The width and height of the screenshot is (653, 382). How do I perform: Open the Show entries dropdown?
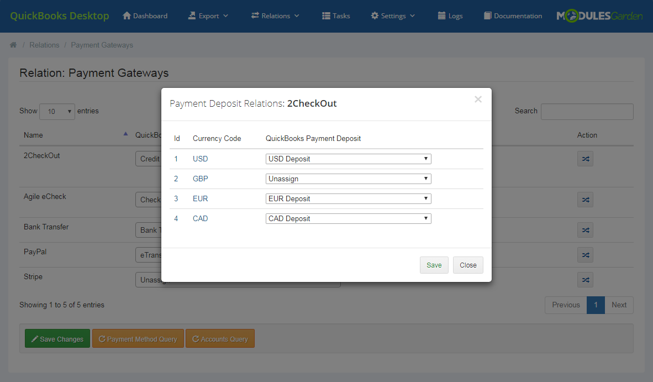57,111
